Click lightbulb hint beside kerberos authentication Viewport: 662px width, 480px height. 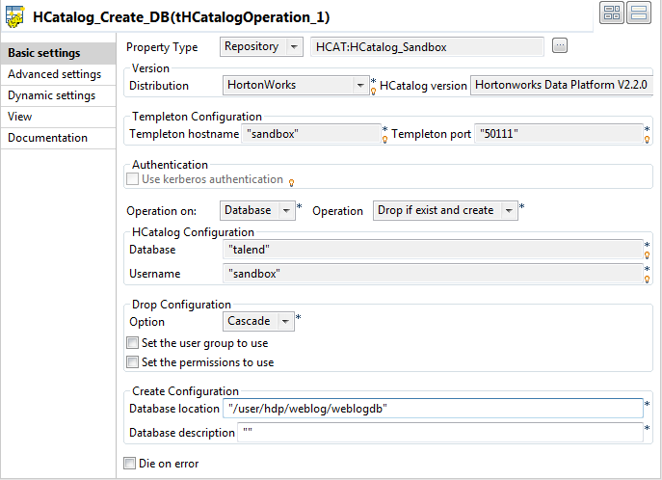click(291, 181)
